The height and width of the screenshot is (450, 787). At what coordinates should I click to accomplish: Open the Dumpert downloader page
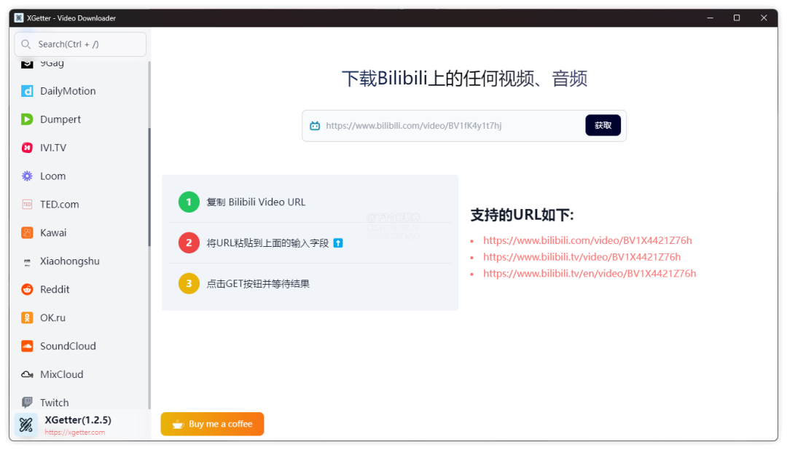tap(79, 119)
